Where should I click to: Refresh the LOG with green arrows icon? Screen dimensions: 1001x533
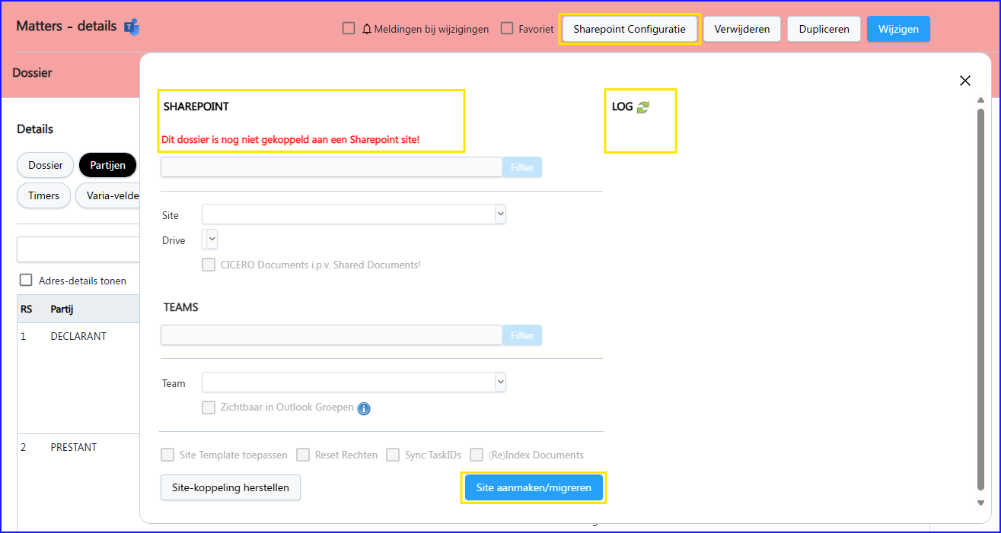click(643, 107)
